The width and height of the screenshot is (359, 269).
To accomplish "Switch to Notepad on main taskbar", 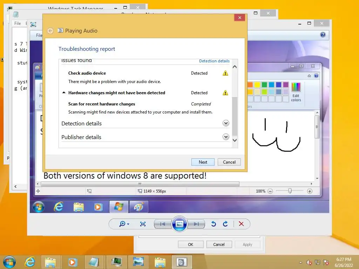I will click(x=94, y=262).
